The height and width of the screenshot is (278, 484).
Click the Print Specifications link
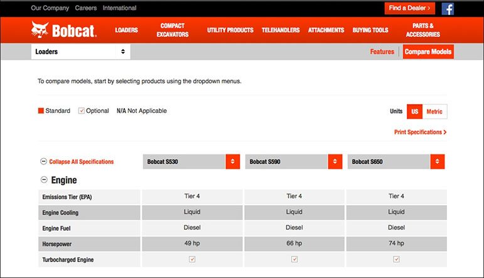click(420, 132)
